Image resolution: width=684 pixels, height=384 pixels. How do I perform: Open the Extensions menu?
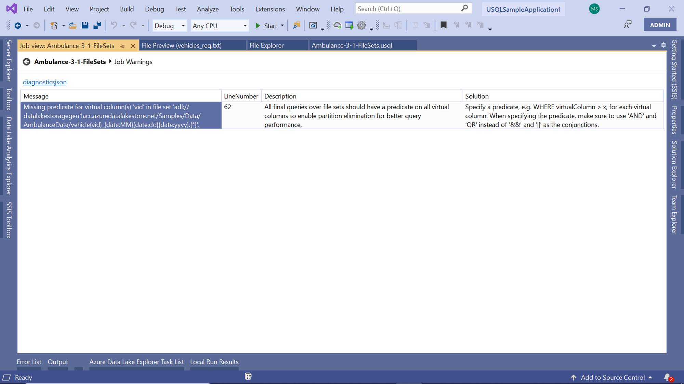270,9
